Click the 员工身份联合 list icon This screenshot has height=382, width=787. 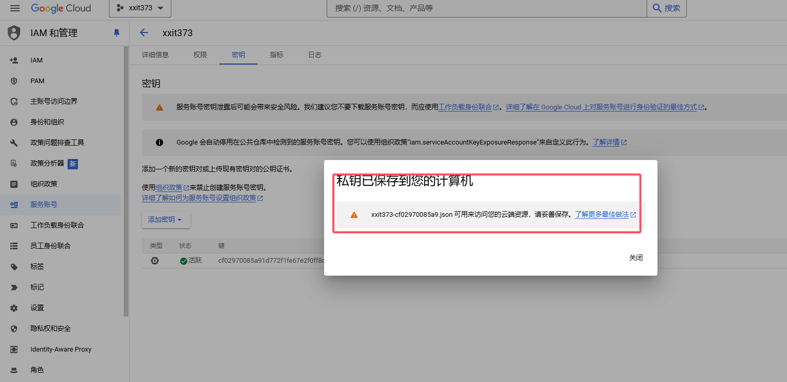pos(14,246)
